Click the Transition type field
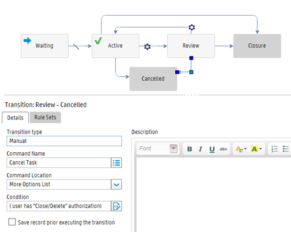Image resolution: width=291 pixels, height=232 pixels. coord(64,141)
